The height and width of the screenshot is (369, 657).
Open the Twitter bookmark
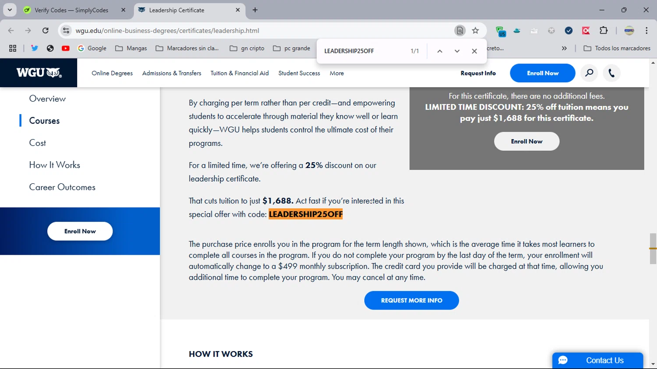coord(34,48)
